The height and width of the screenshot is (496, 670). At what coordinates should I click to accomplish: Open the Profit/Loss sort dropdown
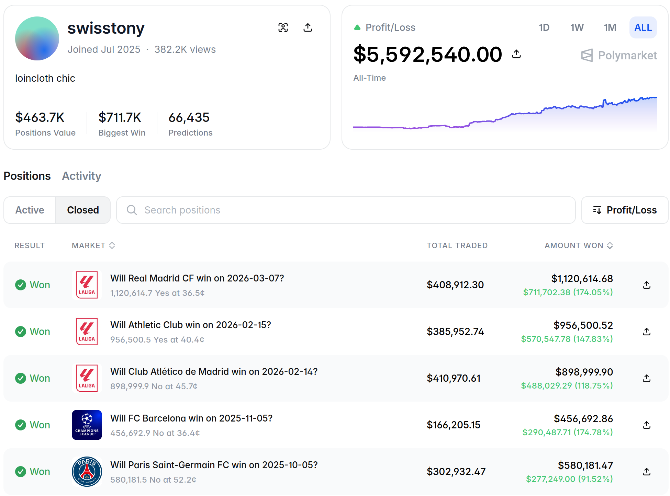click(x=625, y=210)
